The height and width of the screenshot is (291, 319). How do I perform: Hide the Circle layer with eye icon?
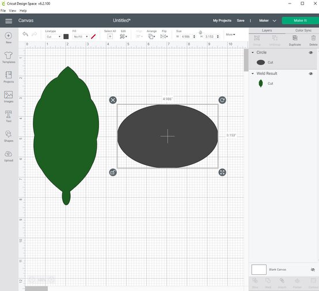[311, 52]
